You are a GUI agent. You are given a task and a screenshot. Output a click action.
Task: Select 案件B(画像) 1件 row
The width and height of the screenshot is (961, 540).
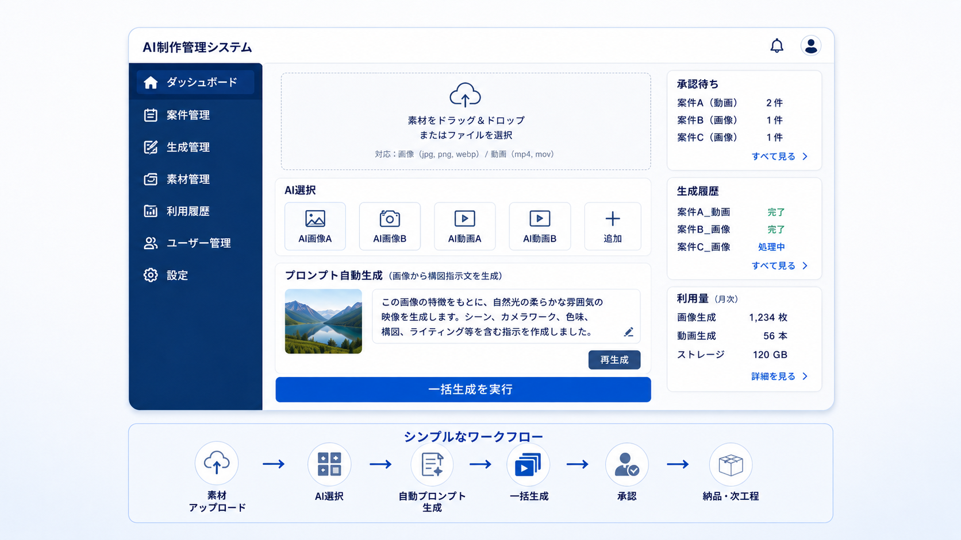tap(730, 120)
